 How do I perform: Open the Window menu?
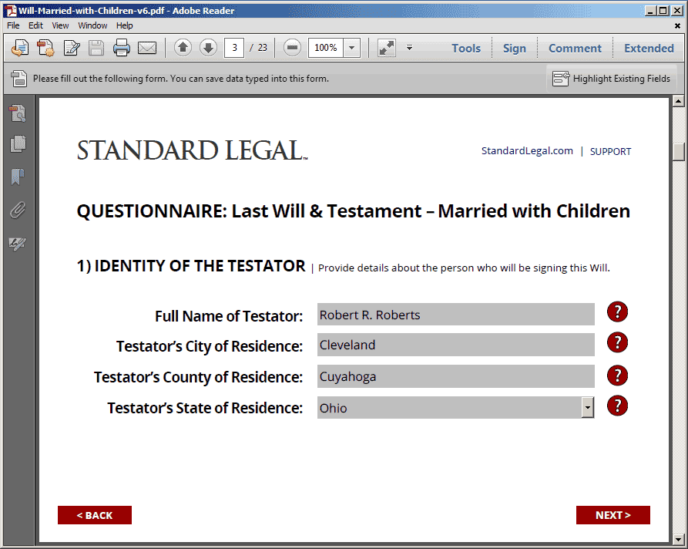click(92, 25)
